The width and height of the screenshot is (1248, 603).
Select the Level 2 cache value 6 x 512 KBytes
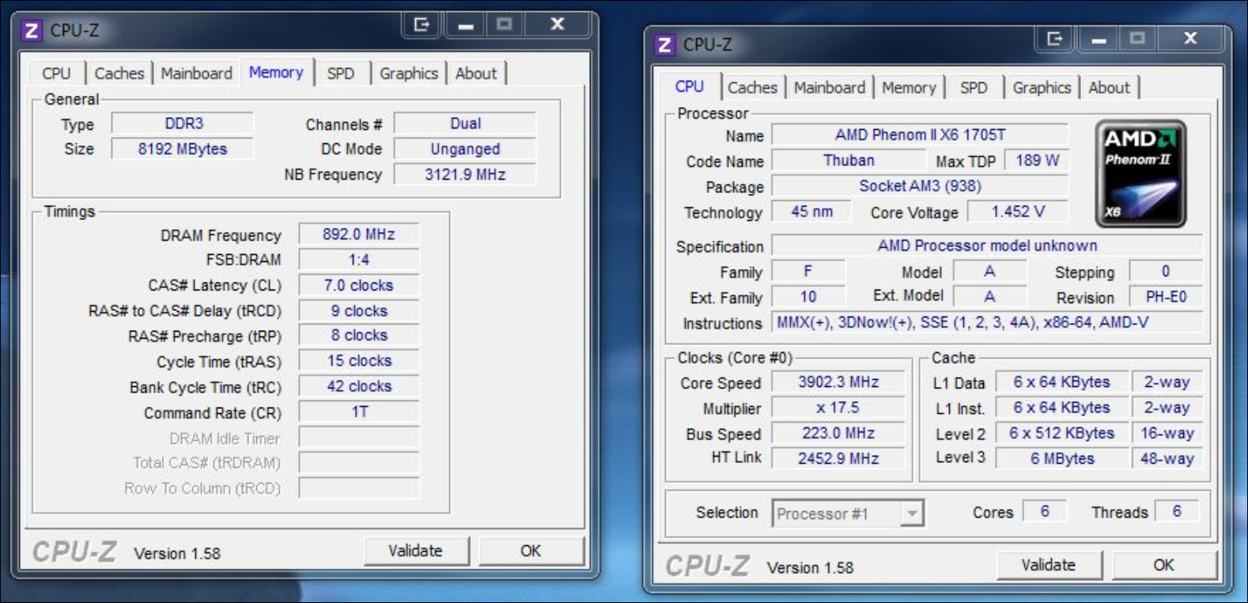coord(1061,433)
